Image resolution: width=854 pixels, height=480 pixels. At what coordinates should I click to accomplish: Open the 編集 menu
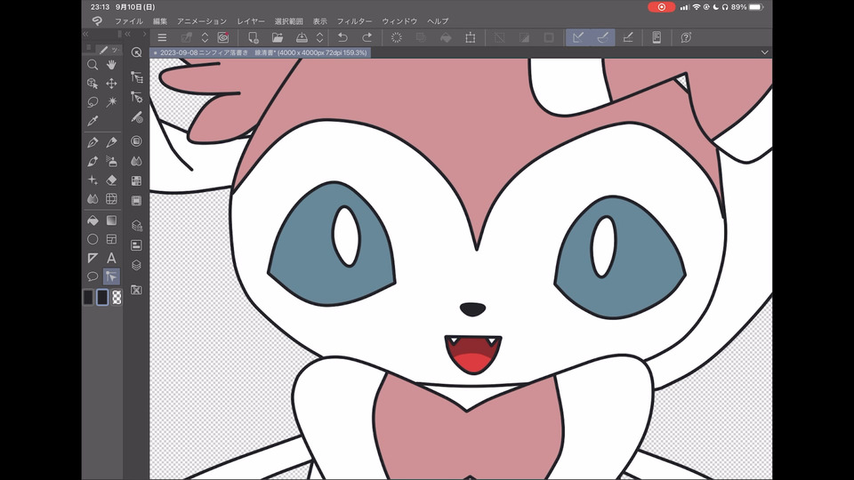[x=160, y=21]
